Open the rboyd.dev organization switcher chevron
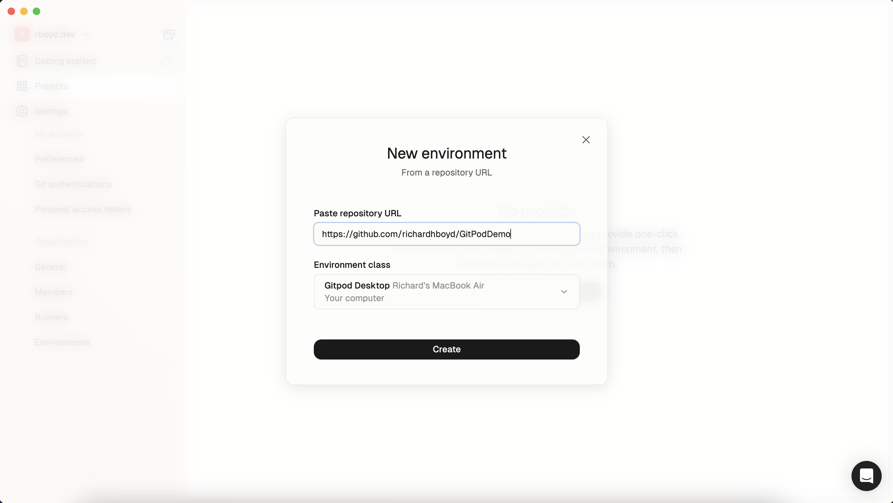The height and width of the screenshot is (503, 893). (x=86, y=34)
